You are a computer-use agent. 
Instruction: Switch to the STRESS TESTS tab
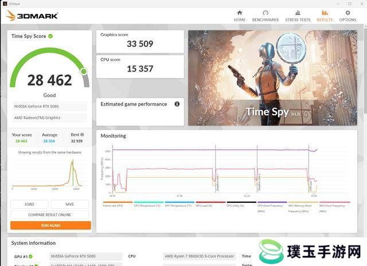(x=298, y=16)
